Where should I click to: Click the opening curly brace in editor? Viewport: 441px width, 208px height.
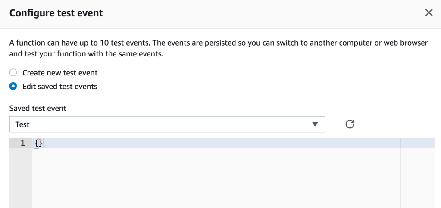point(36,143)
